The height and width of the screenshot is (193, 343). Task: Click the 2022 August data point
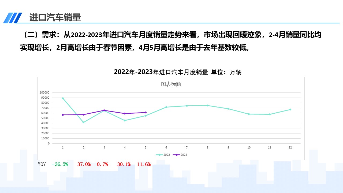(x=207, y=105)
